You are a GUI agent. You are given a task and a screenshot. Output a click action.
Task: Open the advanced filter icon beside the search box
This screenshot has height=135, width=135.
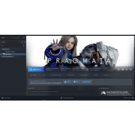tap(24, 46)
